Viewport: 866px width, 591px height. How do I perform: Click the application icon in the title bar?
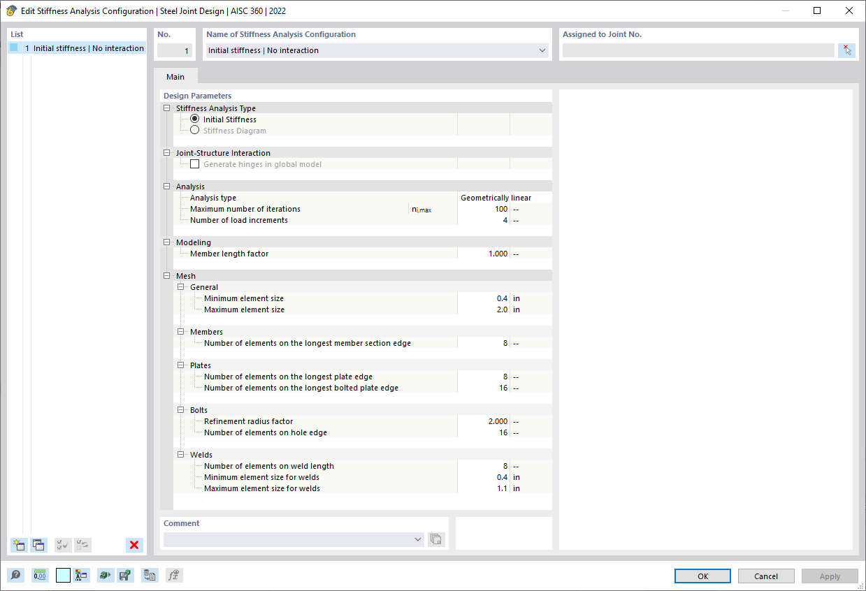click(11, 11)
